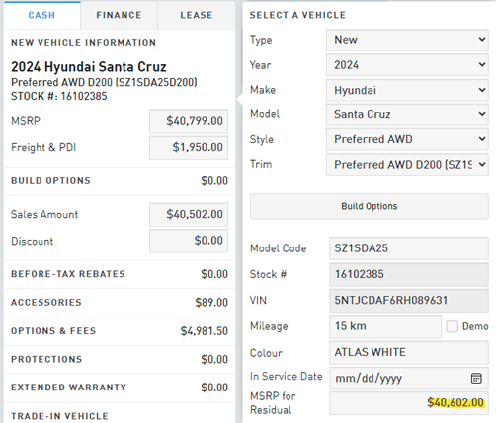Screen dimensions: 496x423
Task: Open the In Service Date calendar picker icon
Action: point(476,378)
